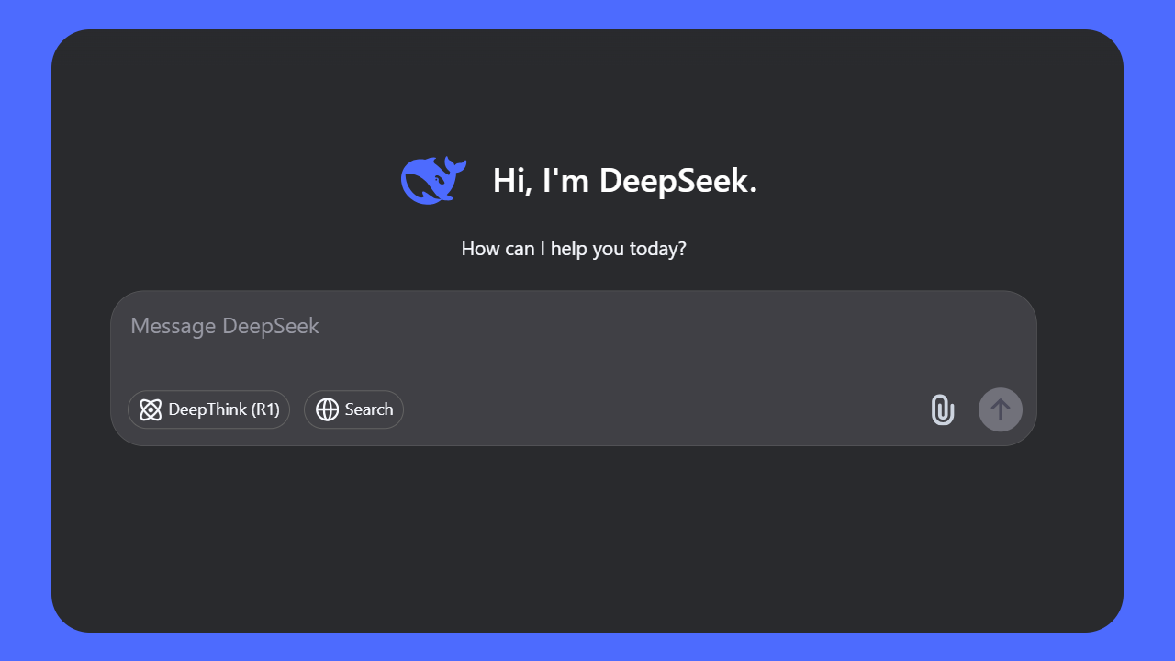
Task: Click the "How can I help you today?" text
Action: (x=574, y=248)
